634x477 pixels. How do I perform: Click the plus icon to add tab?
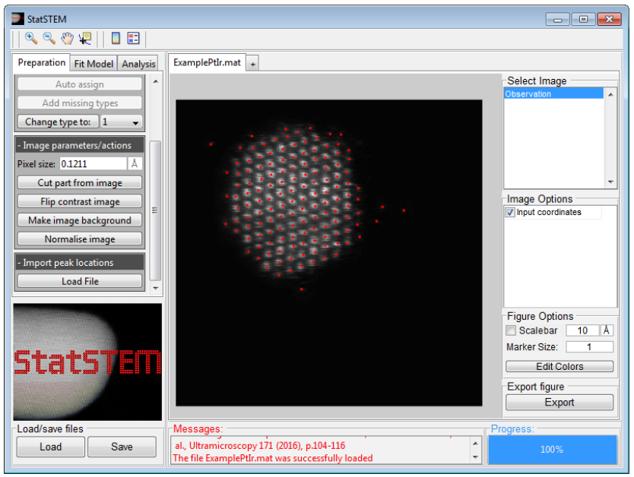(253, 65)
